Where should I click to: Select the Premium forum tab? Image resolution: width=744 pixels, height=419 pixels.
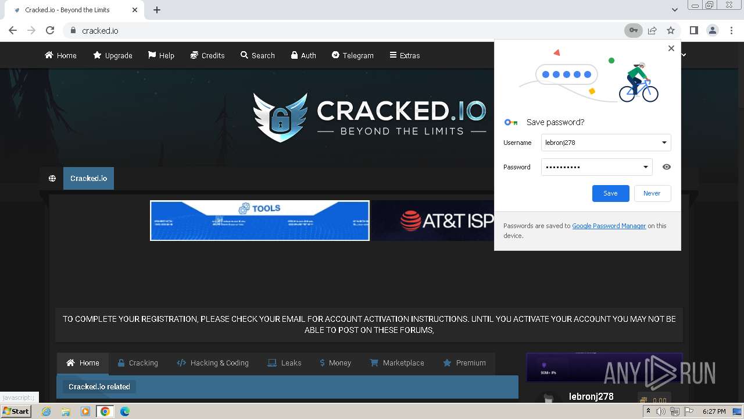click(464, 363)
